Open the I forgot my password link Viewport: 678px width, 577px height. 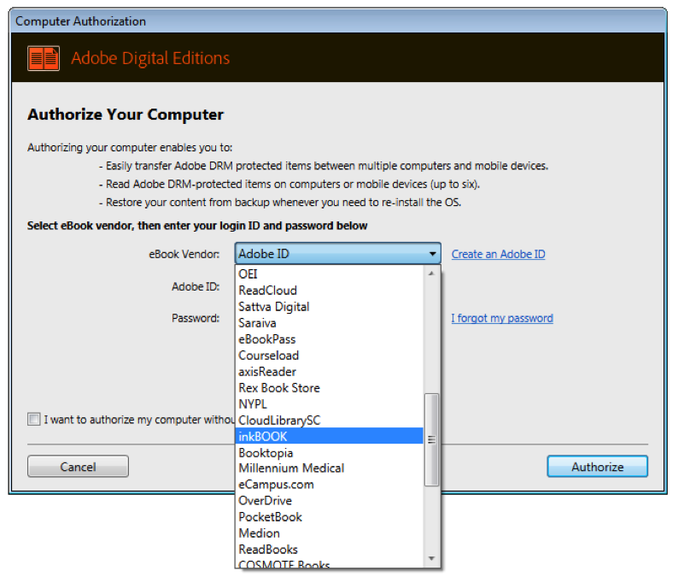pos(502,318)
